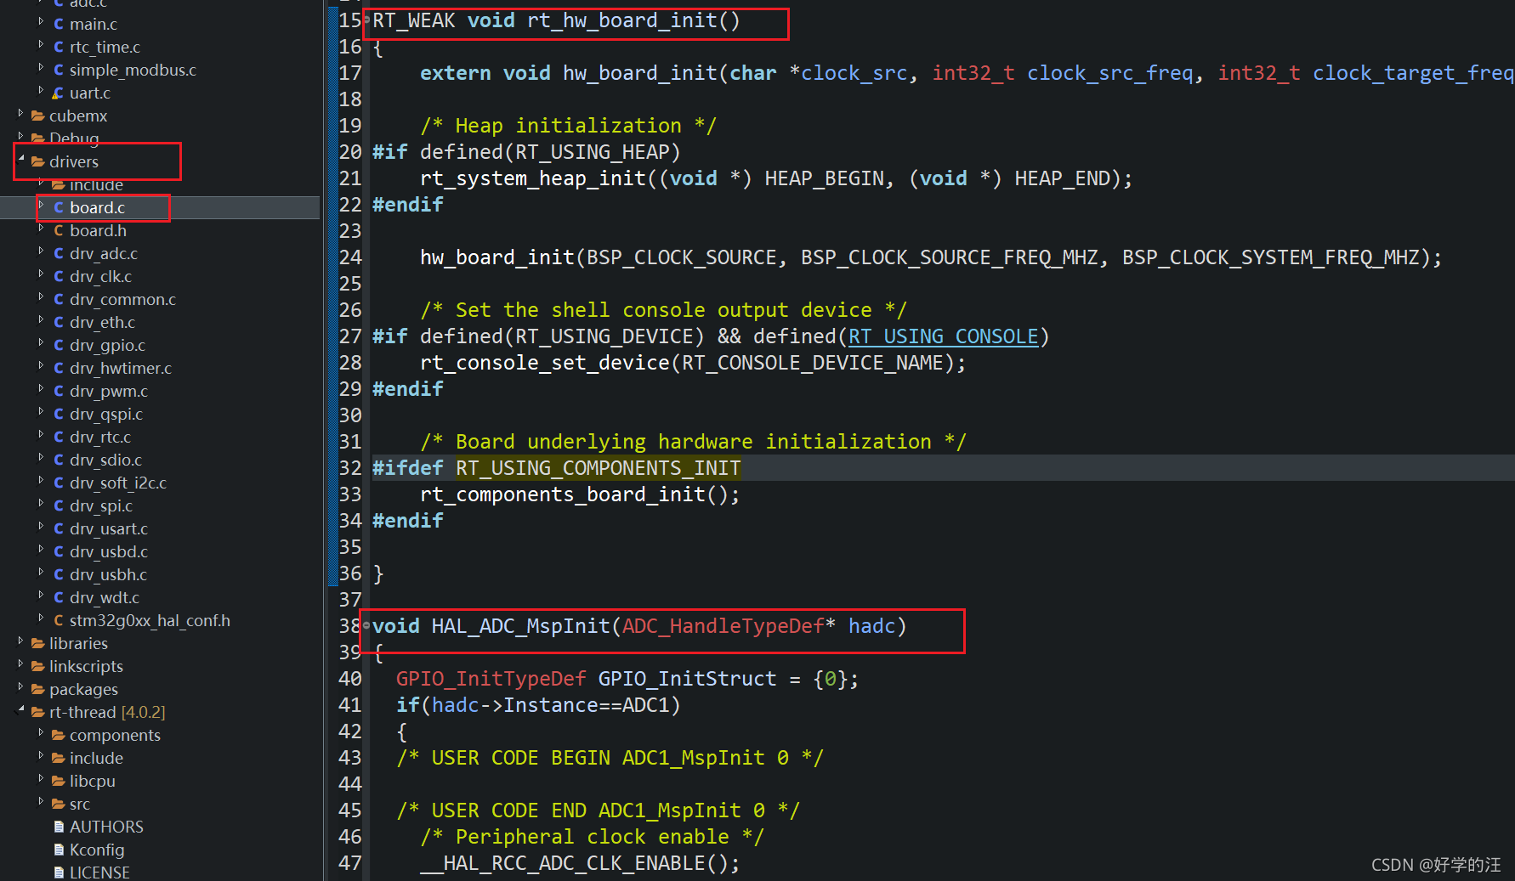Collapse the rt-thread [4.0.2] node

[20, 712]
